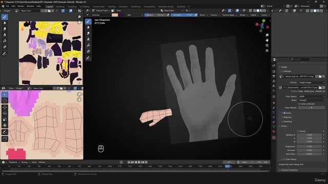Toggle the Alpha checkbox
The height and width of the screenshot is (184, 328).
[x=284, y=113]
